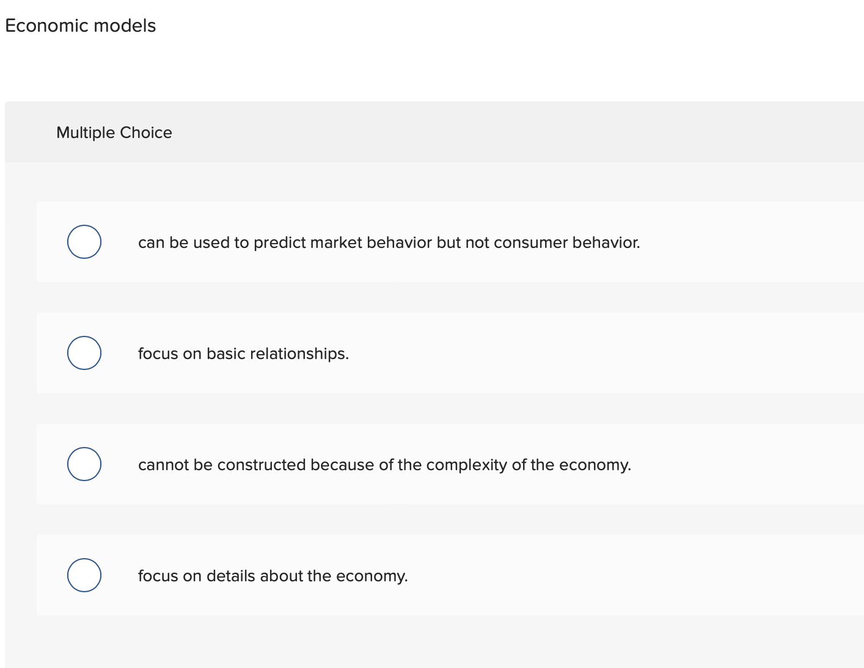Click the answer row about basic relationships
The image size is (864, 668).
click(428, 352)
